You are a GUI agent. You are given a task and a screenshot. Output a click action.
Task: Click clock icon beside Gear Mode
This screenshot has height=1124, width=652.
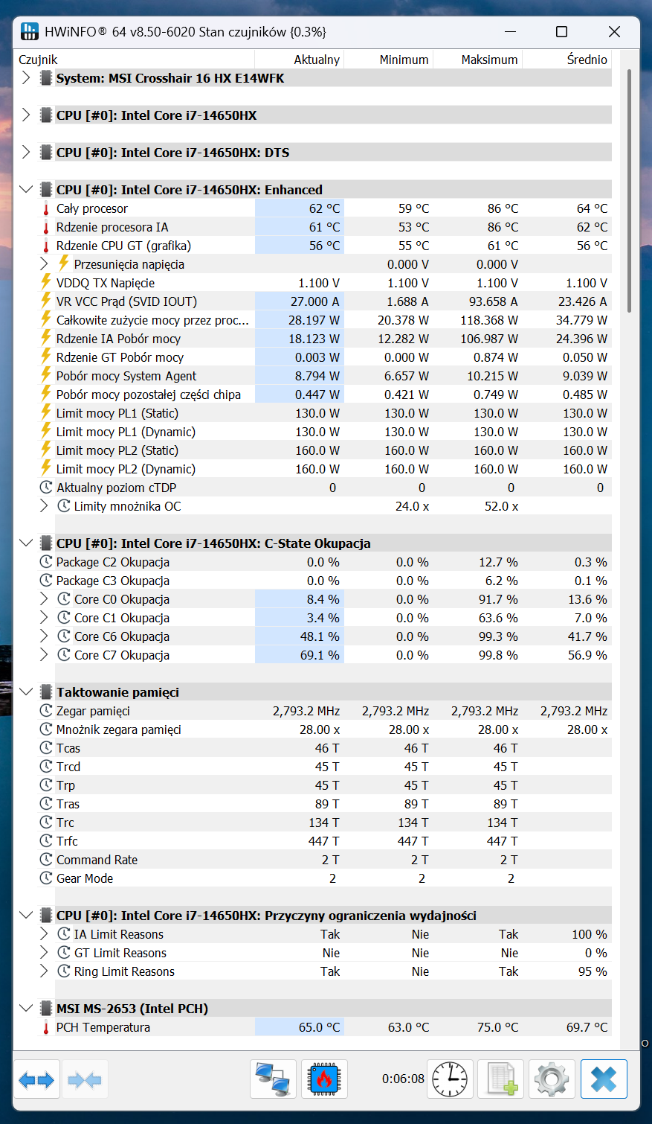coord(46,878)
